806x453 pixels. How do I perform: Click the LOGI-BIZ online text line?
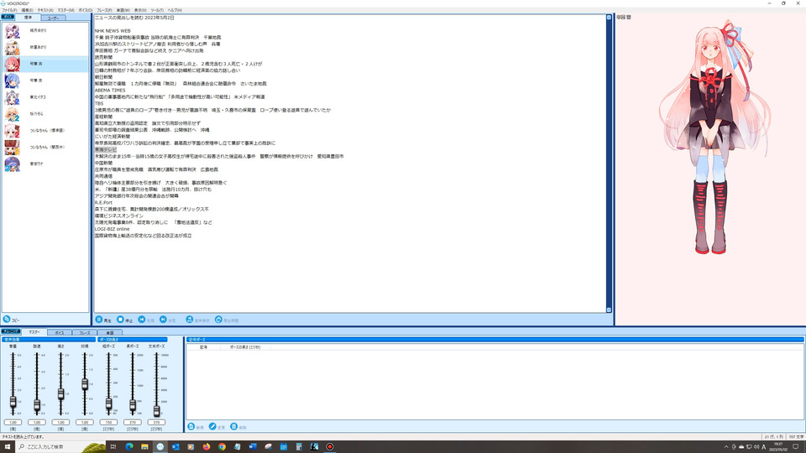click(x=112, y=229)
